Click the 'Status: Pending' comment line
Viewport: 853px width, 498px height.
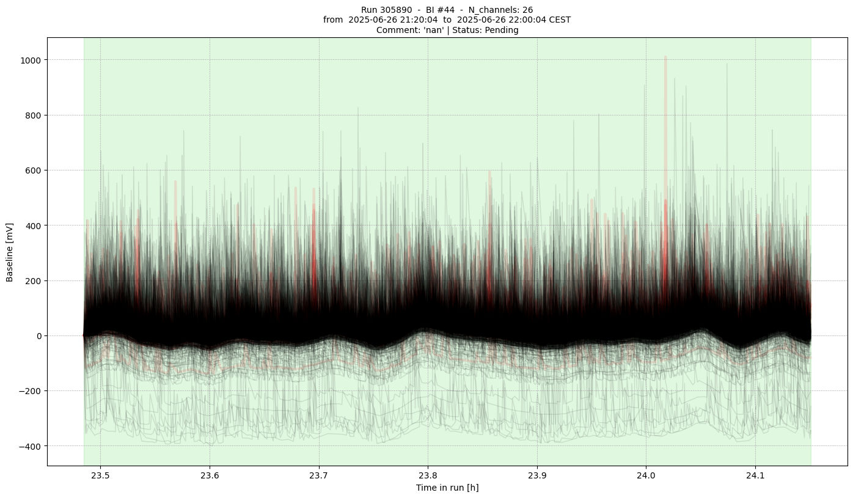[x=447, y=30]
